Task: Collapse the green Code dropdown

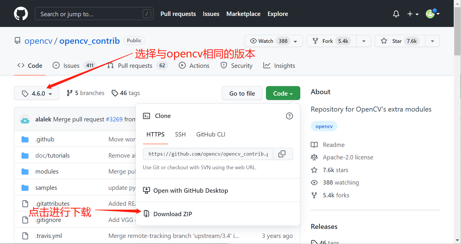Action: tap(283, 93)
